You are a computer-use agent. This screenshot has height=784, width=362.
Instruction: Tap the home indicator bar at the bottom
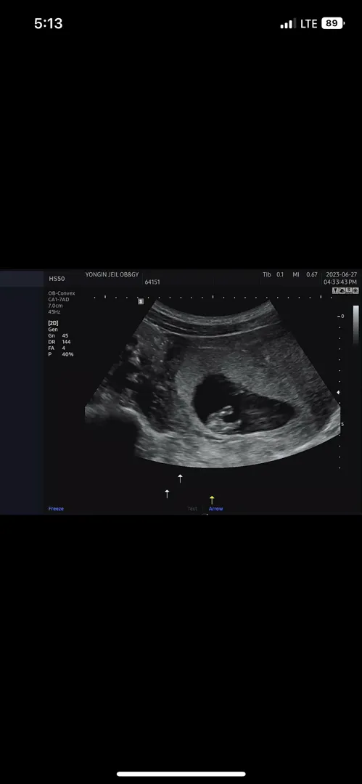point(181,774)
